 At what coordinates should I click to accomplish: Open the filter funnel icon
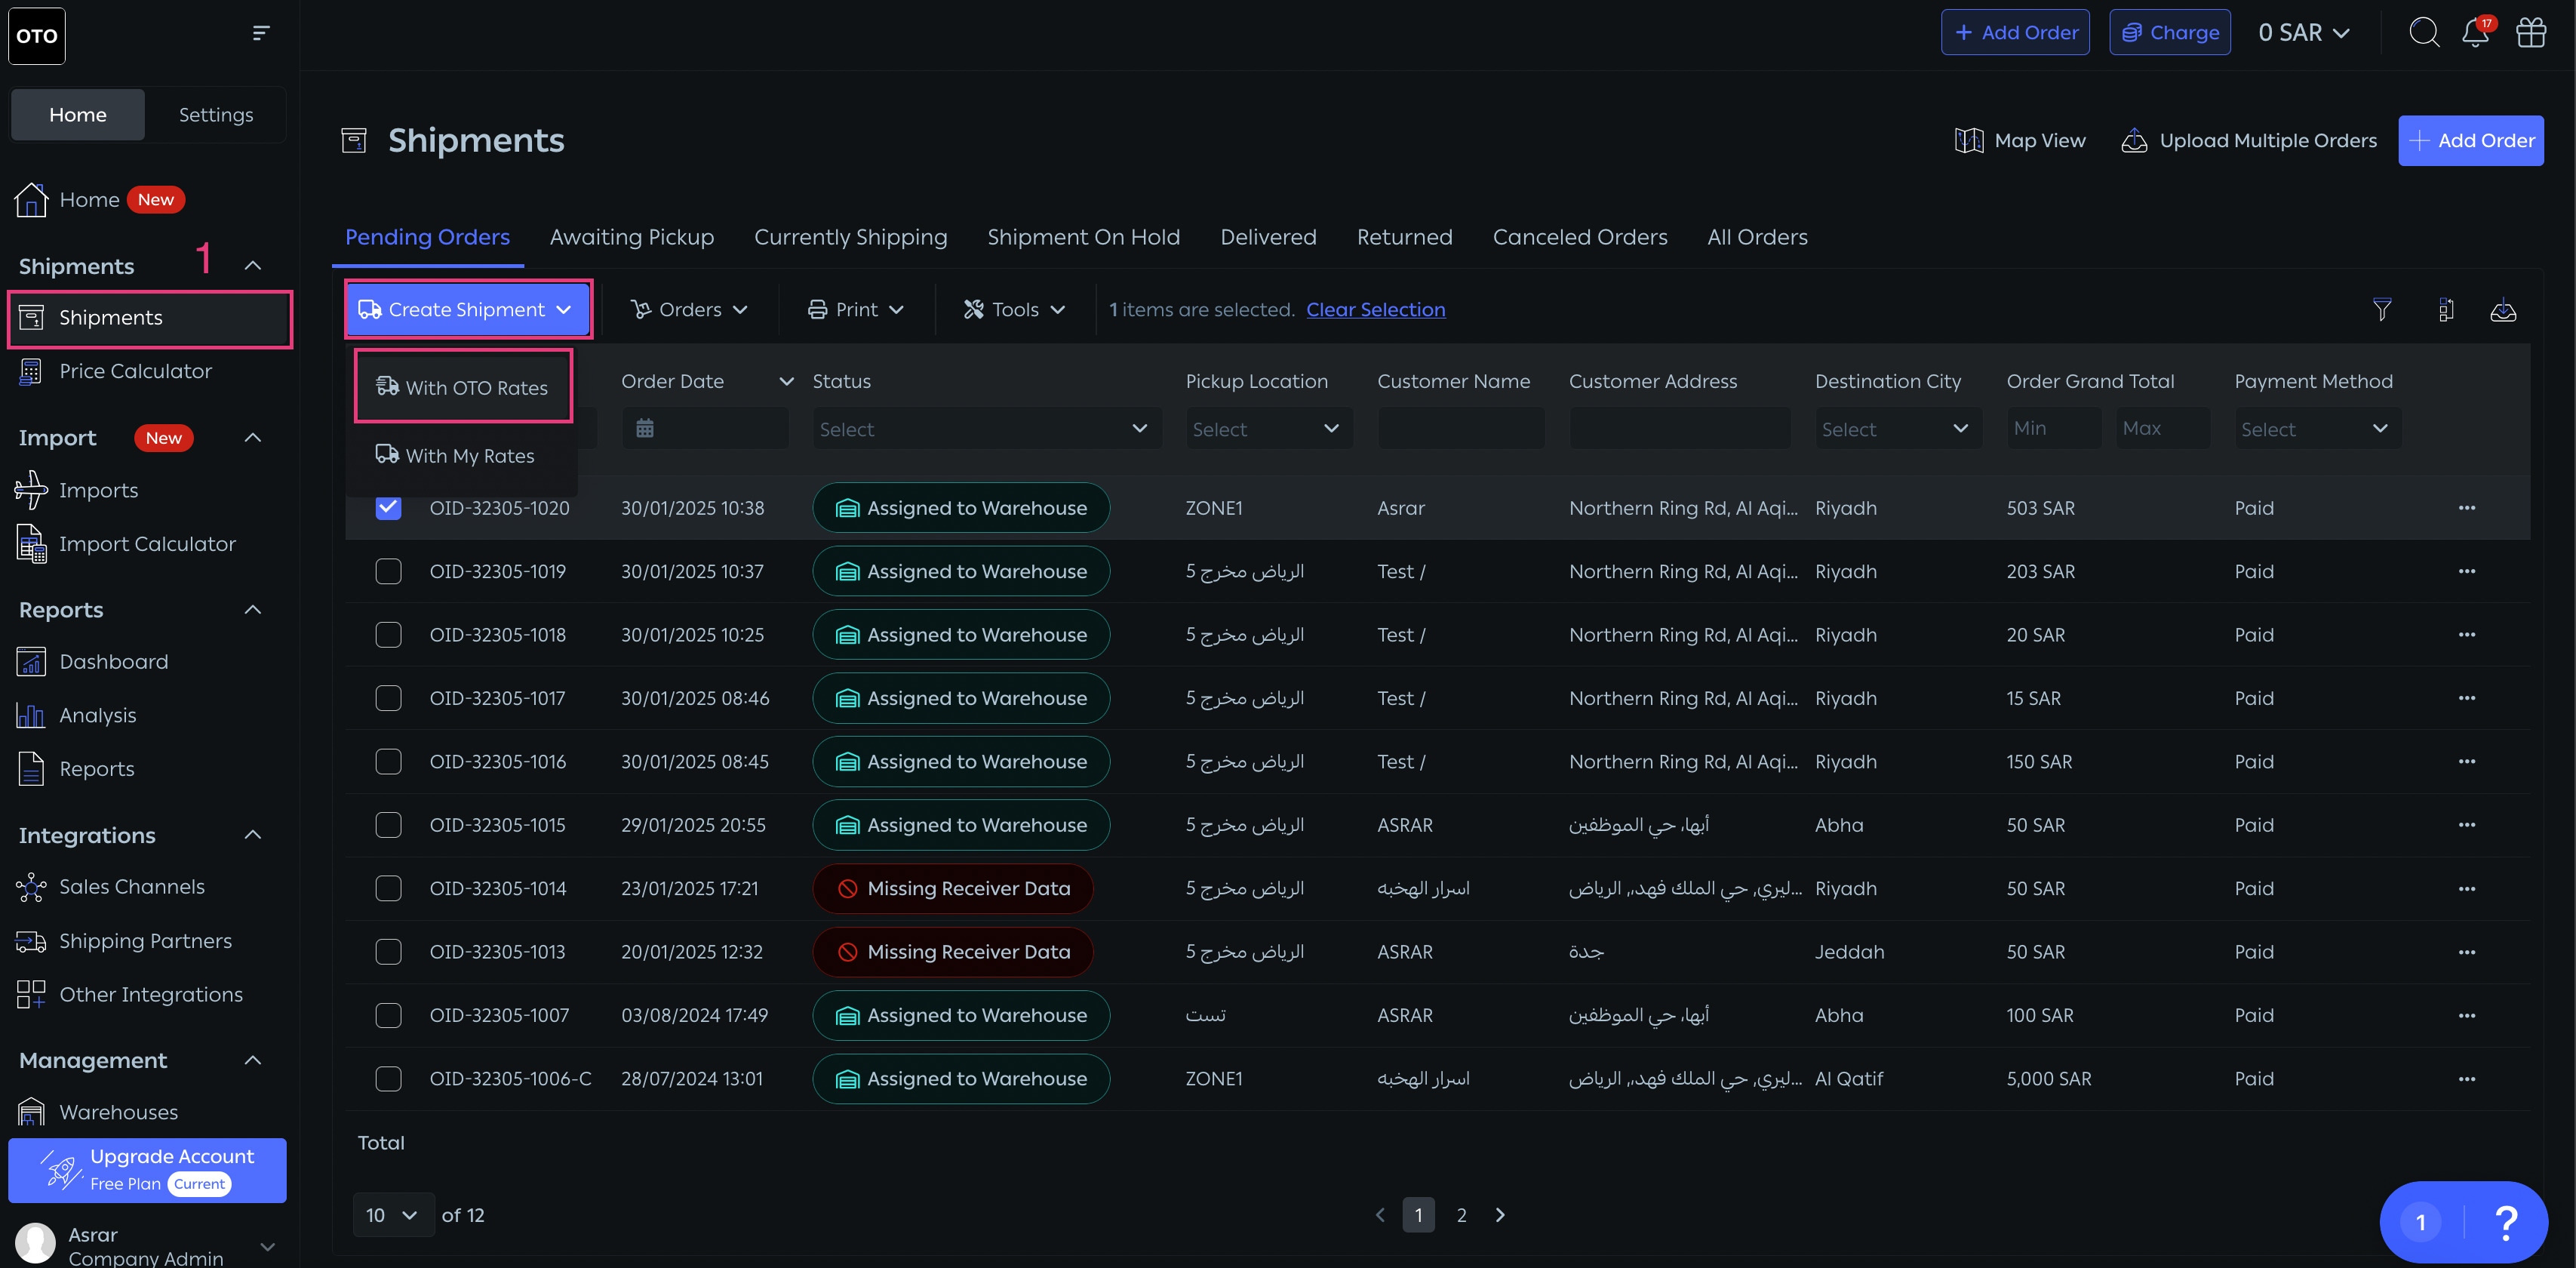[2382, 310]
